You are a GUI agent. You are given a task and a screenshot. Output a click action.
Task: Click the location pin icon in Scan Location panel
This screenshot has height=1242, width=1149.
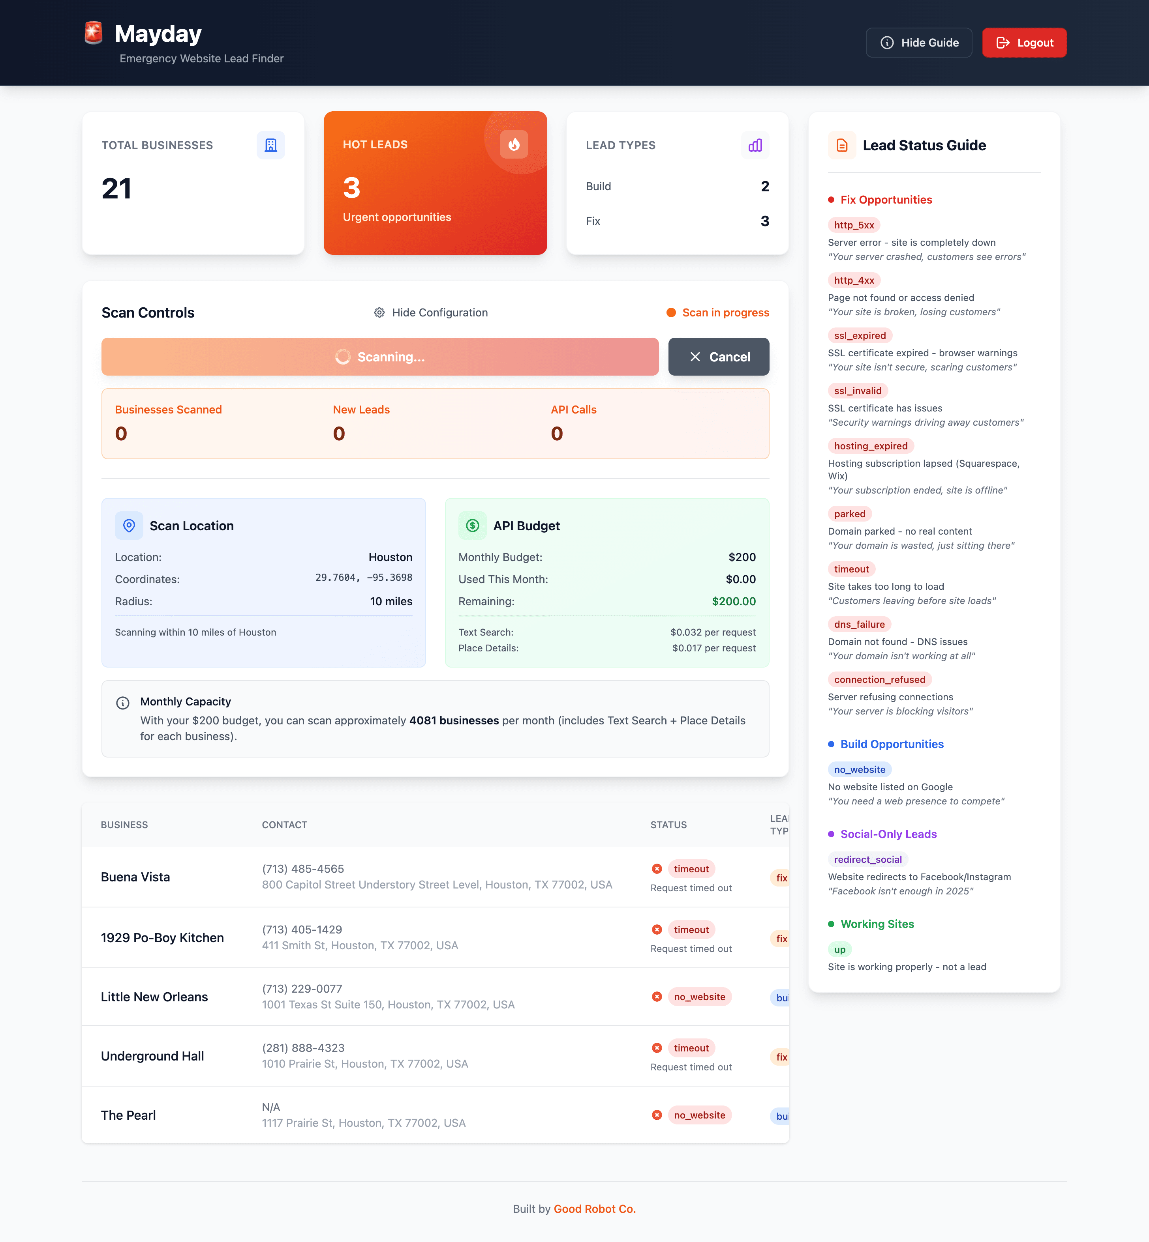coord(129,525)
